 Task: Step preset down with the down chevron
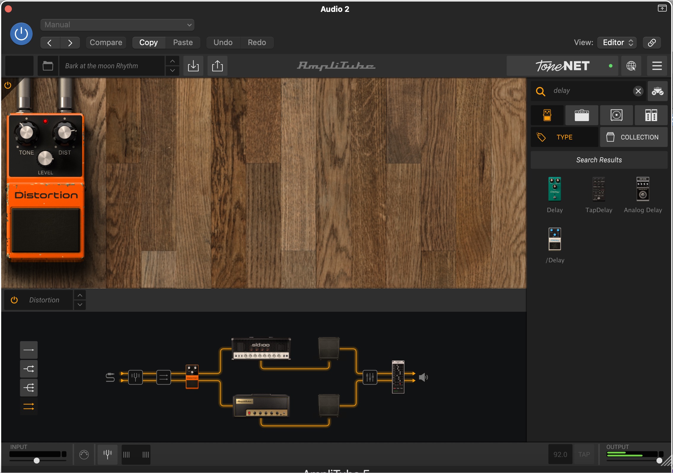point(172,71)
